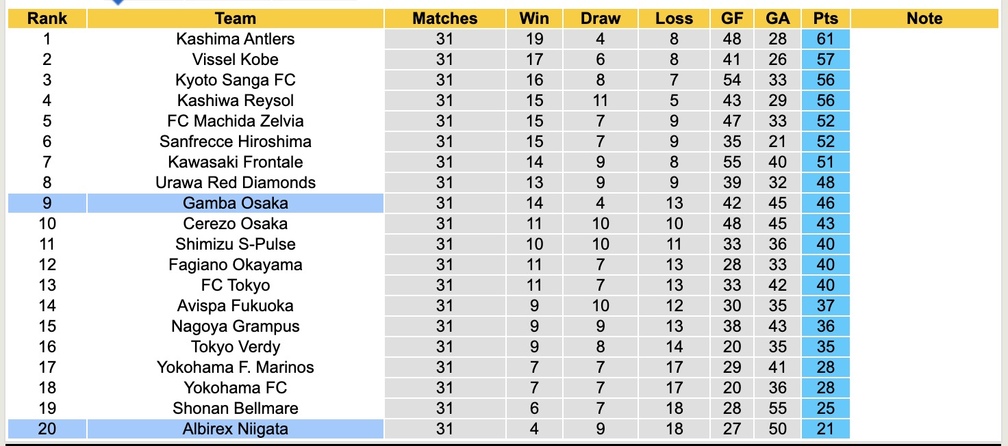Image resolution: width=1008 pixels, height=446 pixels.
Task: Select the Pts column header
Action: (825, 18)
